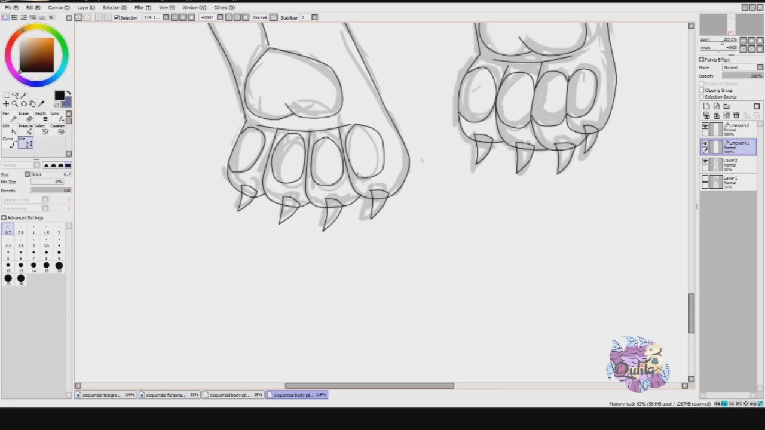
Task: Select the Zoom magnifier tool
Action: [x=15, y=104]
